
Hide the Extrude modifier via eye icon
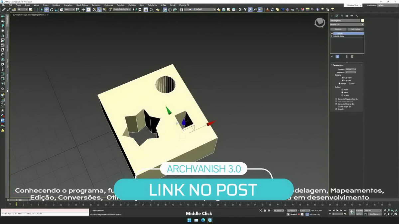pos(332,34)
